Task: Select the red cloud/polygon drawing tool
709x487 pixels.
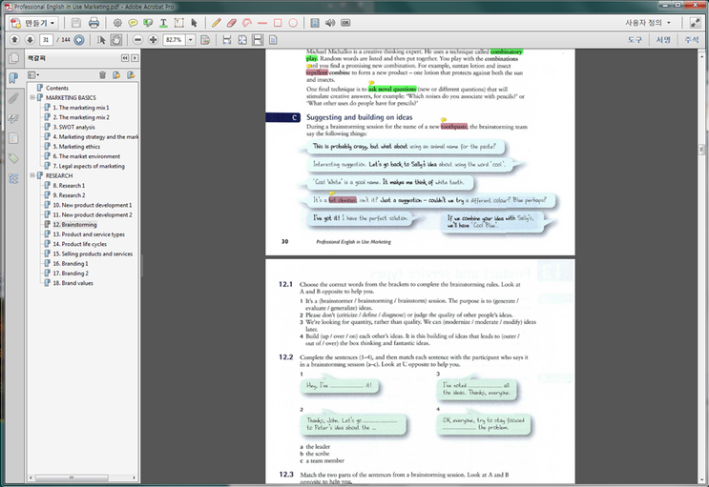Action: (x=247, y=23)
